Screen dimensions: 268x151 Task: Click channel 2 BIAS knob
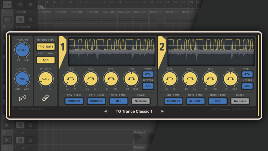point(210,79)
